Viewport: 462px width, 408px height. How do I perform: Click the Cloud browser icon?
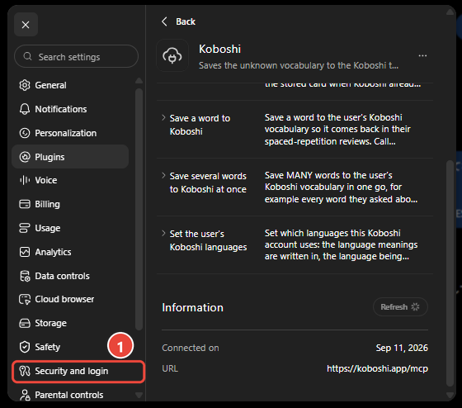(x=25, y=299)
